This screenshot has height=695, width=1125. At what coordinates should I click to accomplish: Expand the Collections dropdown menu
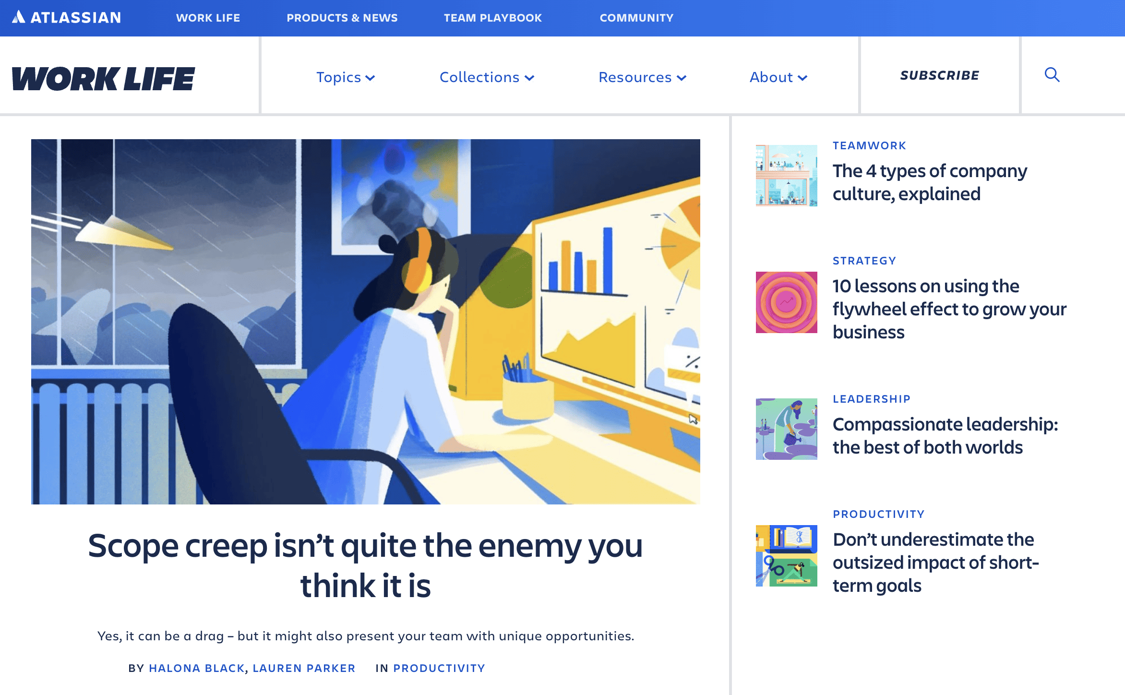click(x=487, y=77)
